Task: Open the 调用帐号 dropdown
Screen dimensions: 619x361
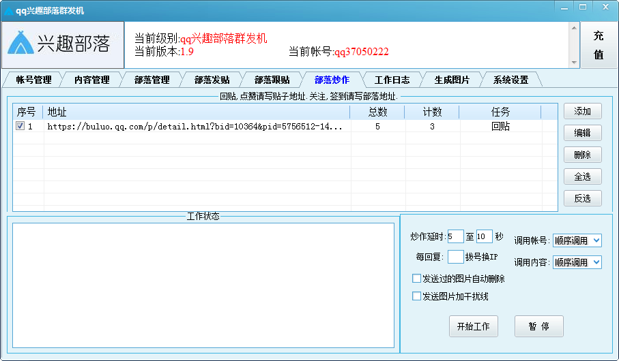Action: pyautogui.click(x=577, y=240)
